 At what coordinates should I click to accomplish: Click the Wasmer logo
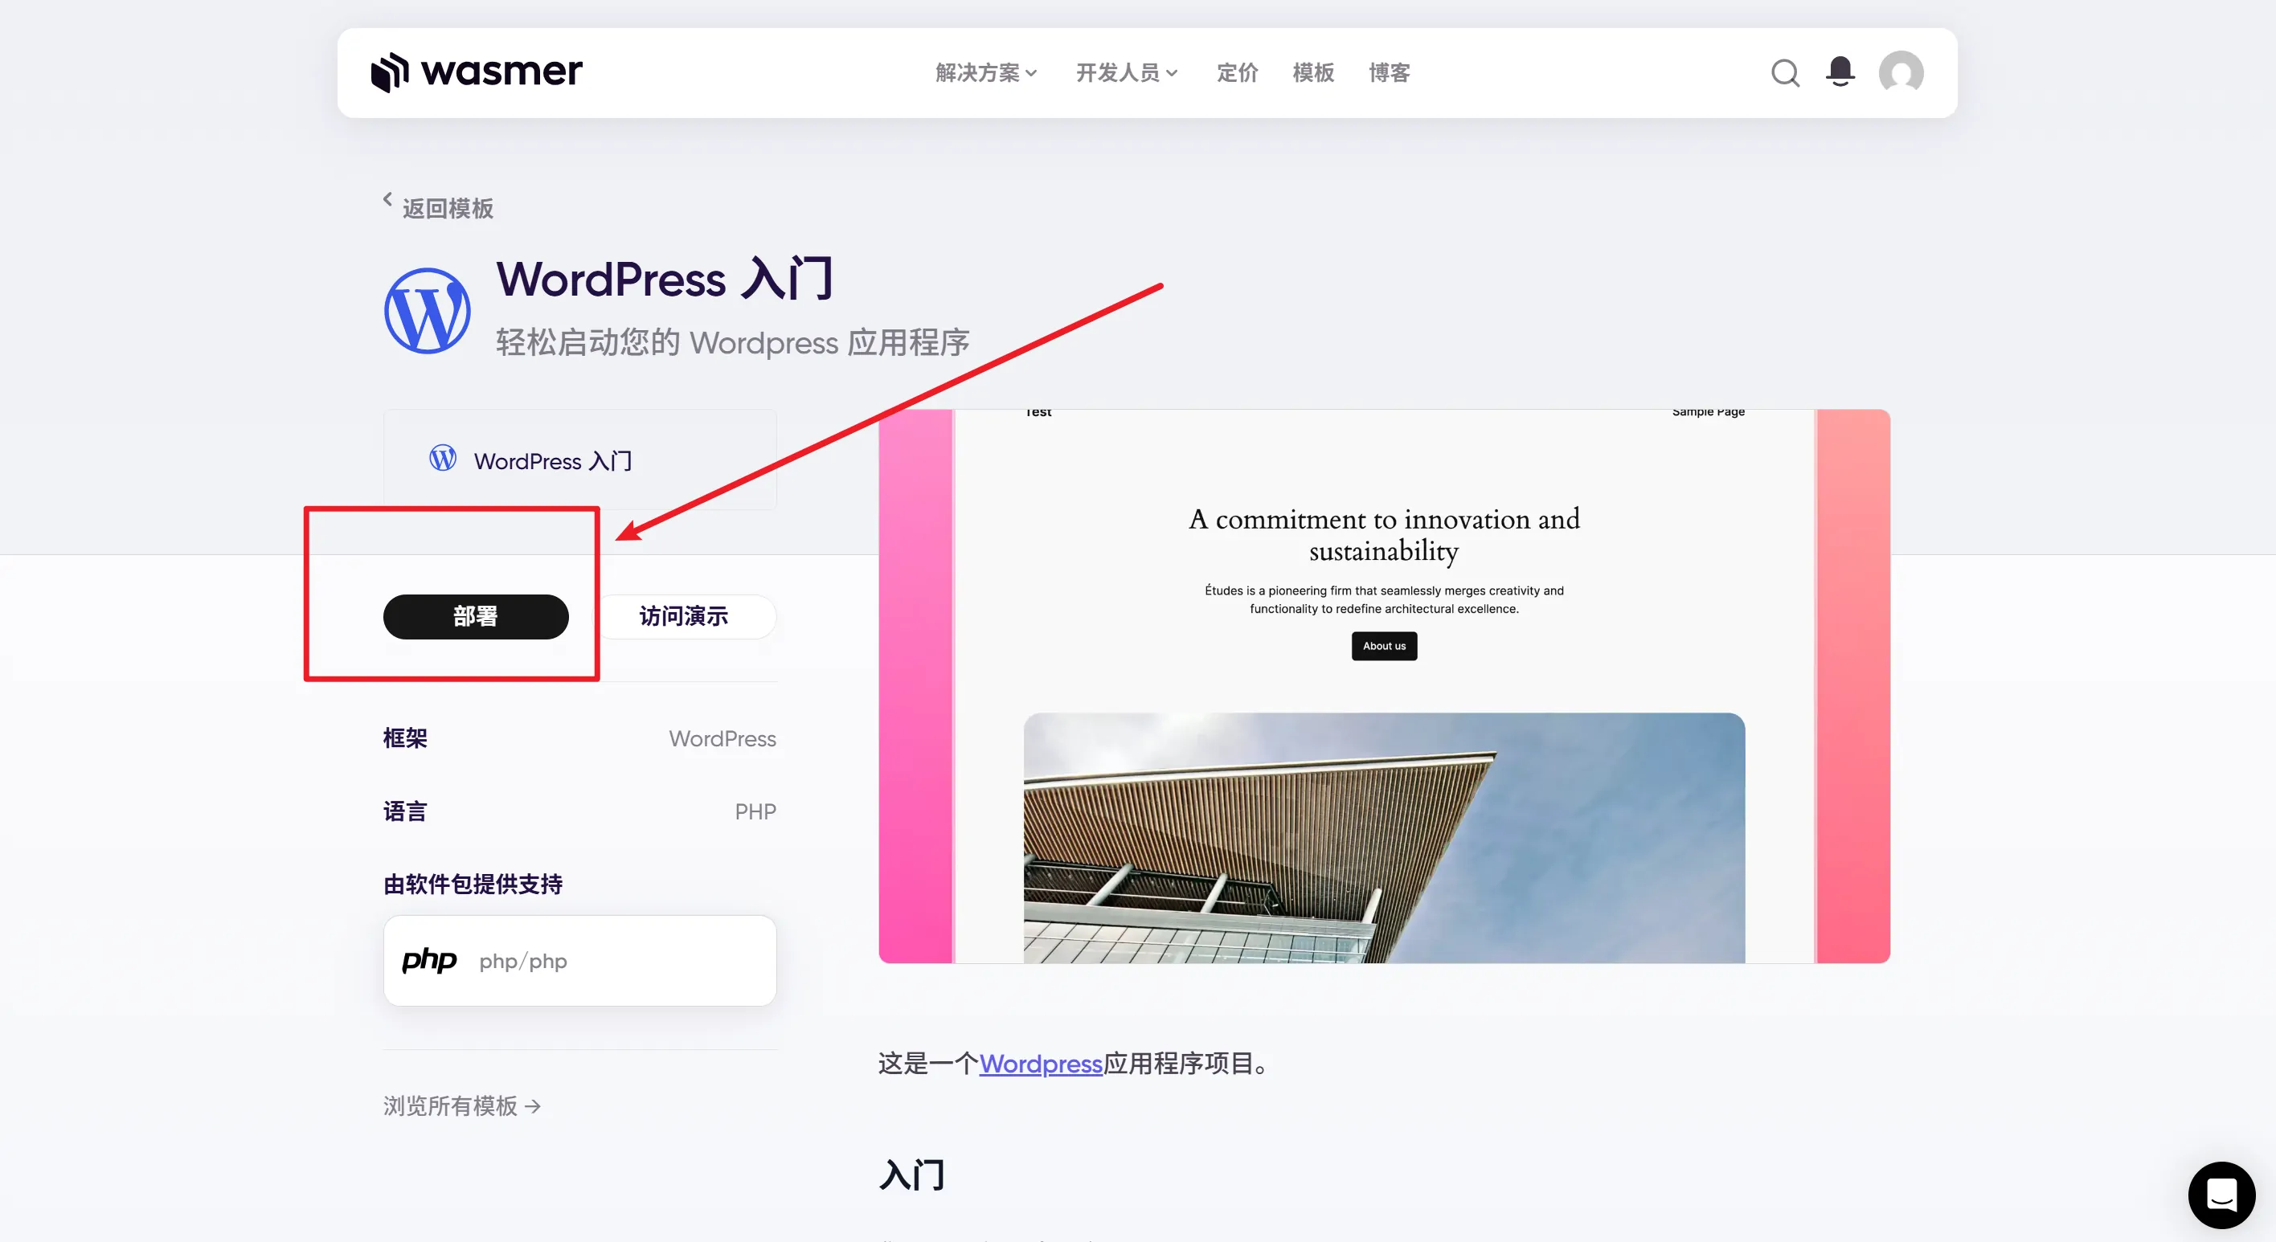(x=477, y=71)
